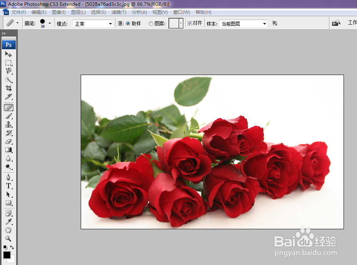Open the 视图(V) menu

pos(160,12)
